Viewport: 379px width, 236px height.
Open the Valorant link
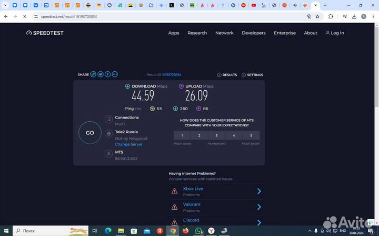[192, 205]
